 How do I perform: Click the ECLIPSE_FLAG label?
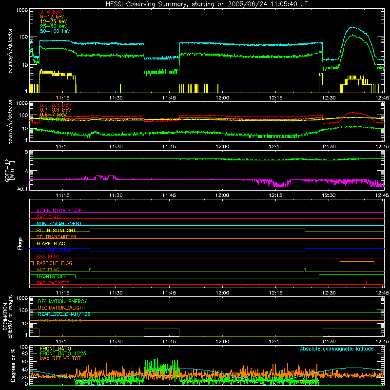[x=53, y=250]
